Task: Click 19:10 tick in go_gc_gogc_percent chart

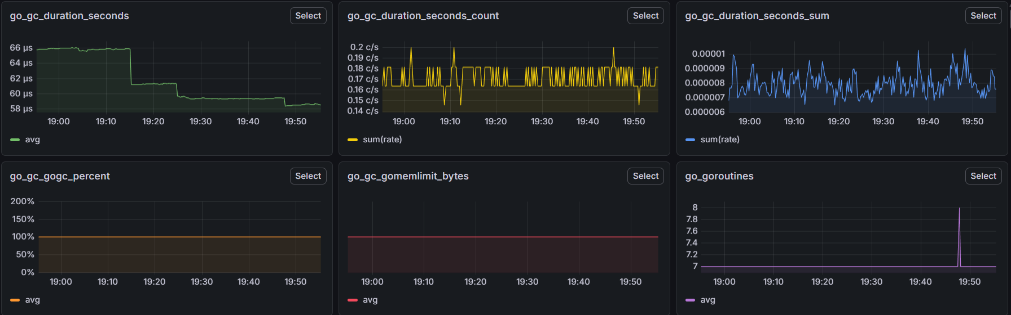Action: tap(108, 282)
